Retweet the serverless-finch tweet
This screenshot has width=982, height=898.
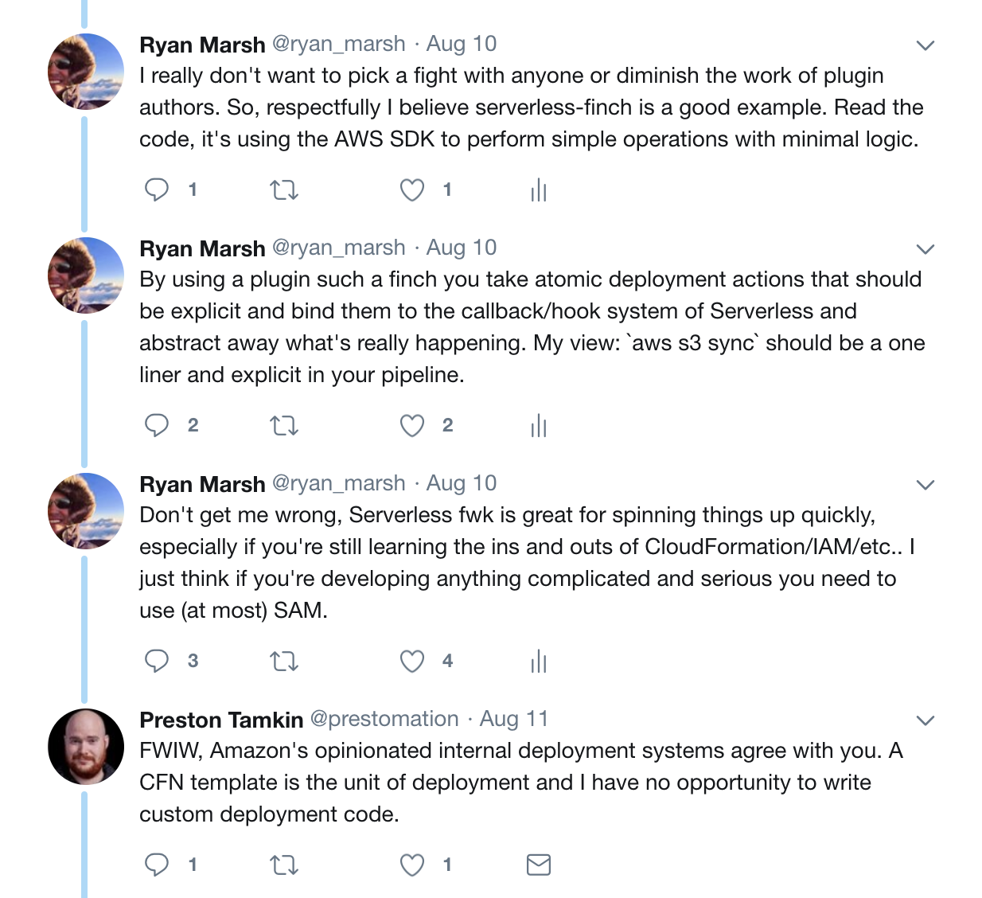[x=284, y=189]
